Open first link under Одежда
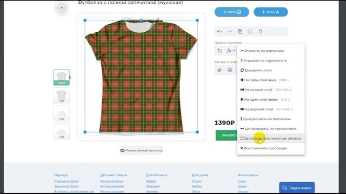Screen dimensions: 346x194 66,181
